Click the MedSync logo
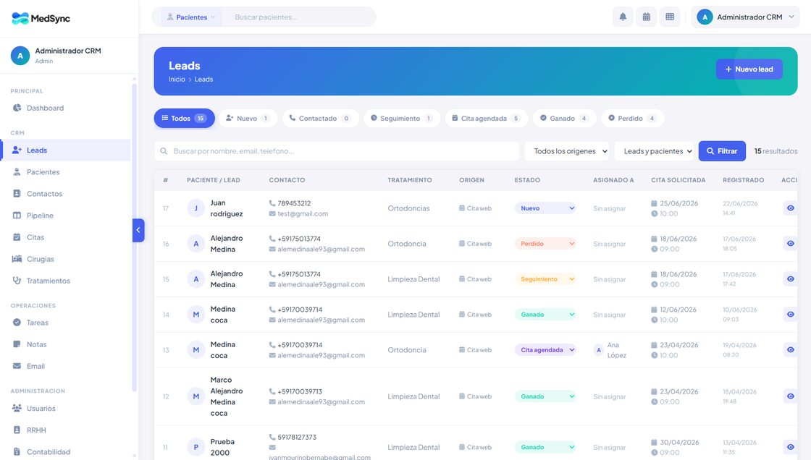This screenshot has width=811, height=460. click(41, 19)
